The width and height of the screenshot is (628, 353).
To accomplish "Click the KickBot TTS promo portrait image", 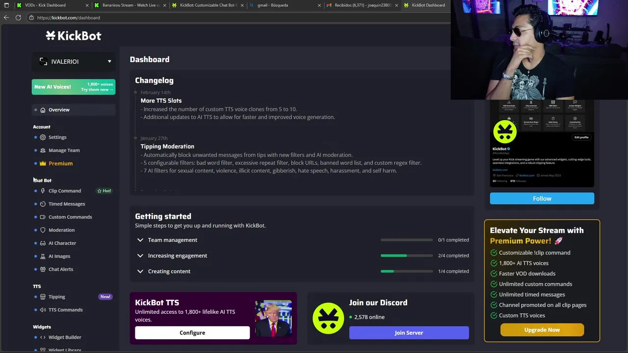I will point(273,319).
